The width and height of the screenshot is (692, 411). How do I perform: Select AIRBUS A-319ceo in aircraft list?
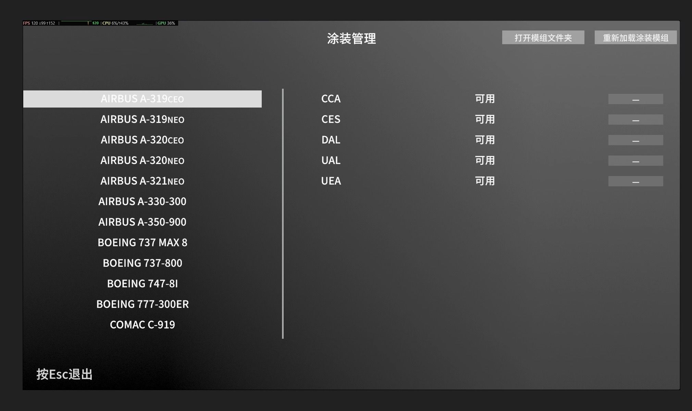click(142, 99)
